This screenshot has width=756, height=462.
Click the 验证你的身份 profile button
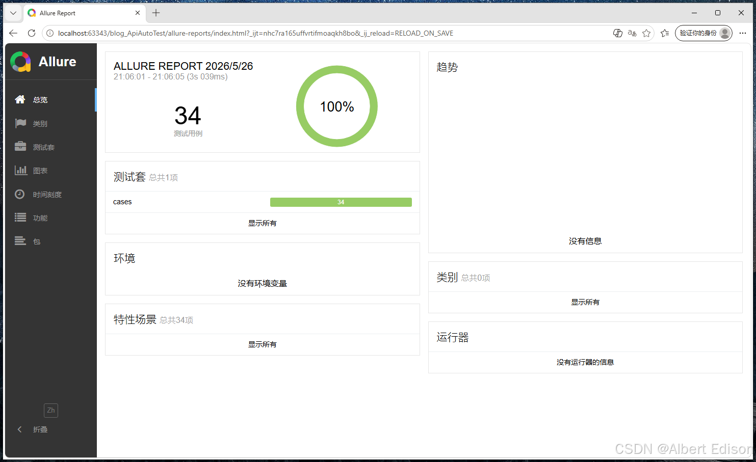coord(703,33)
